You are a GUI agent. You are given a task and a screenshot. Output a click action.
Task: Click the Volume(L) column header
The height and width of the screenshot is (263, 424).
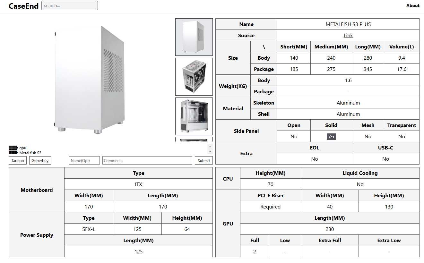[402, 47]
